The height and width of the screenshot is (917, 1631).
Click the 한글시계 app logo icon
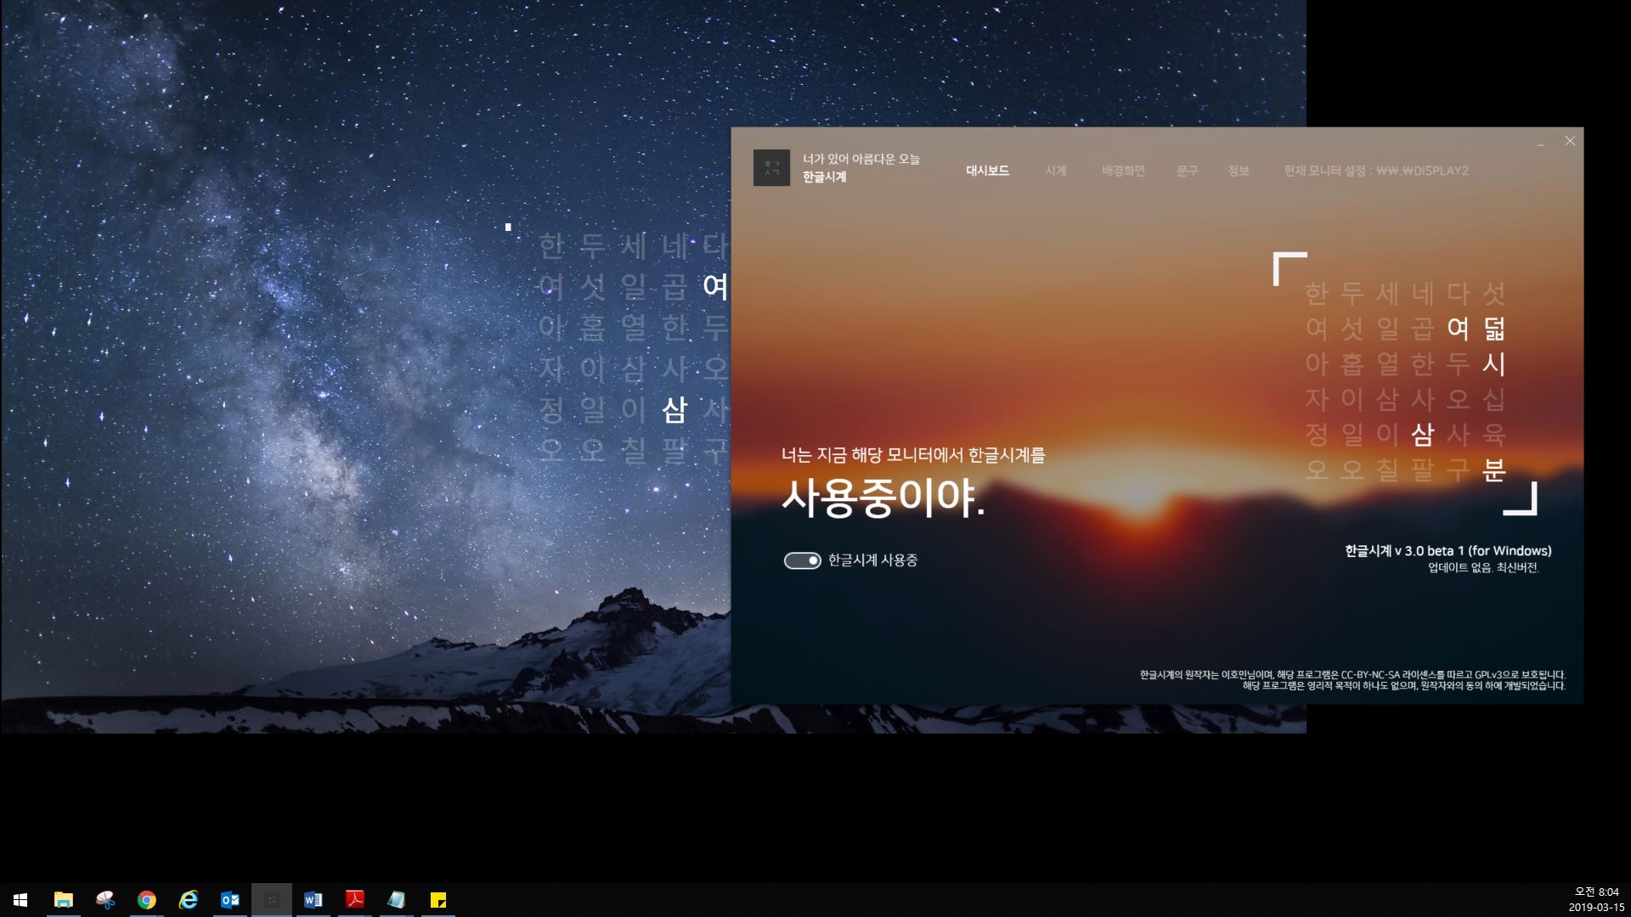tap(771, 166)
